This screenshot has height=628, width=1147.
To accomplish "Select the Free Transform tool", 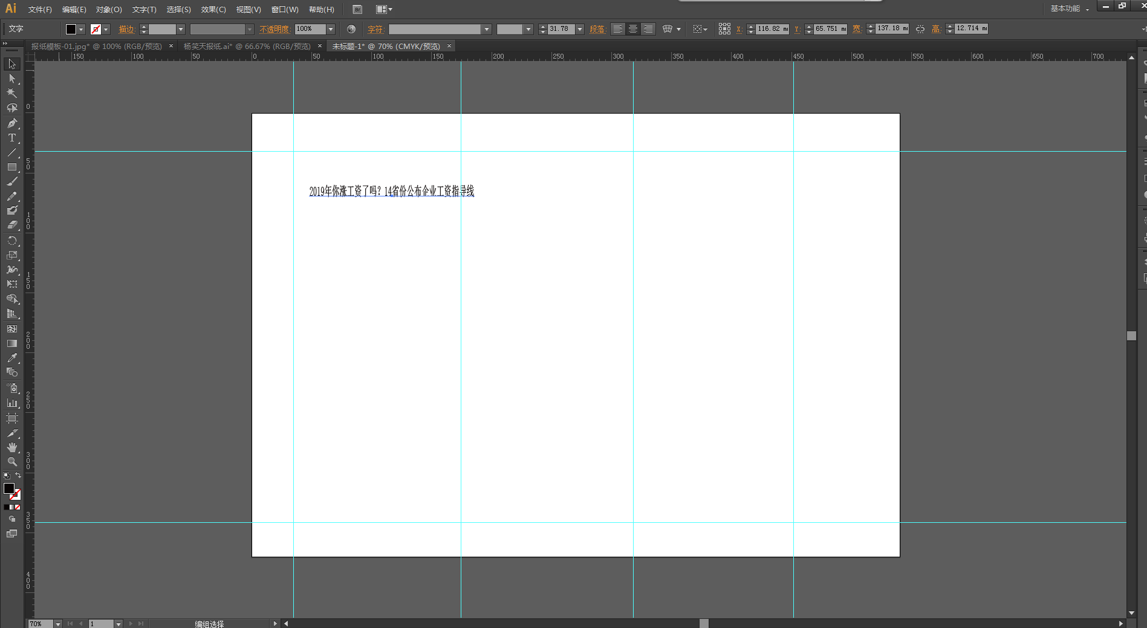I will [12, 284].
